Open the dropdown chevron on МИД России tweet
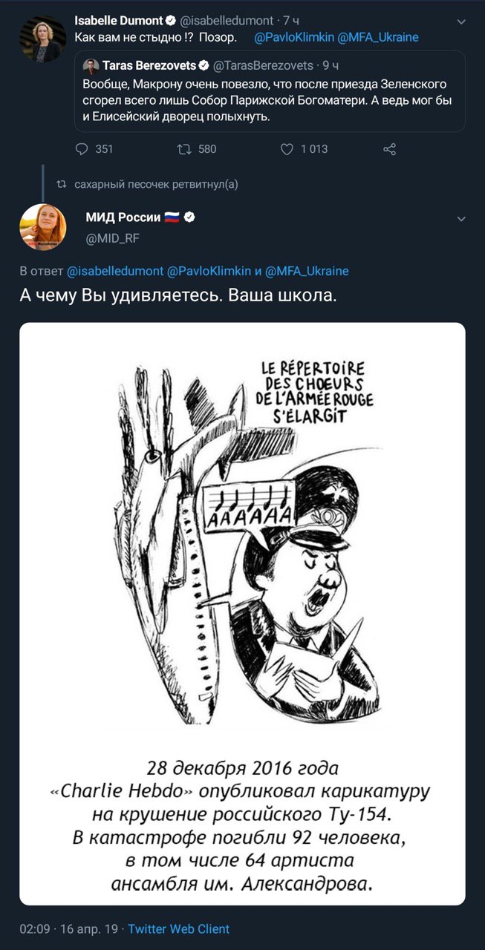This screenshot has height=950, width=485. tap(461, 219)
